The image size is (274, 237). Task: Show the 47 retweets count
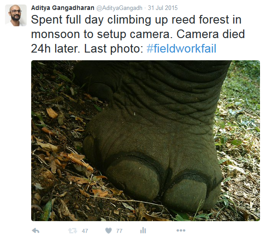[85, 231]
